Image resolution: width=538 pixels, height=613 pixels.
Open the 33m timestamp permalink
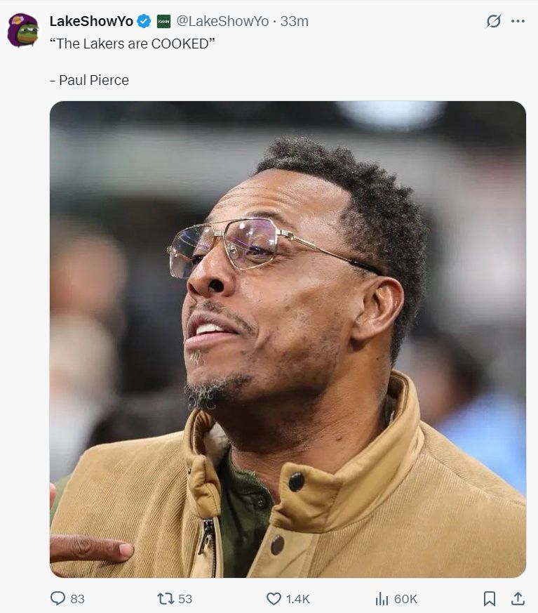click(x=295, y=22)
